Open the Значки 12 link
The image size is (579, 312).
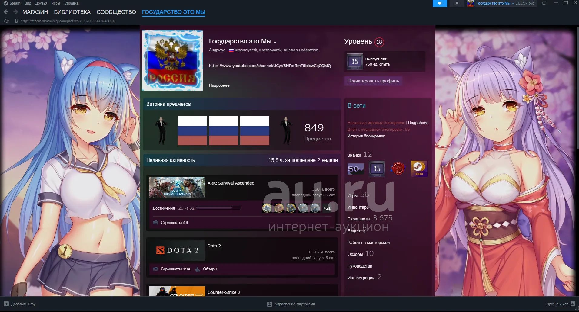[x=359, y=155]
